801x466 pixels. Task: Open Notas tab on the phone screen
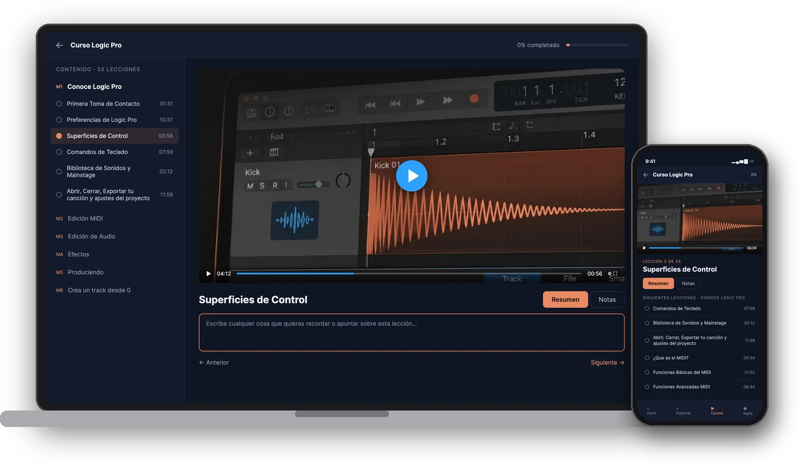[688, 284]
